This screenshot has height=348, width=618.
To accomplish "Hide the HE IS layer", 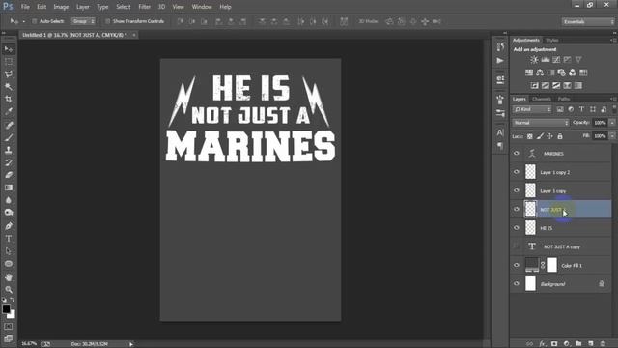I will (x=517, y=228).
